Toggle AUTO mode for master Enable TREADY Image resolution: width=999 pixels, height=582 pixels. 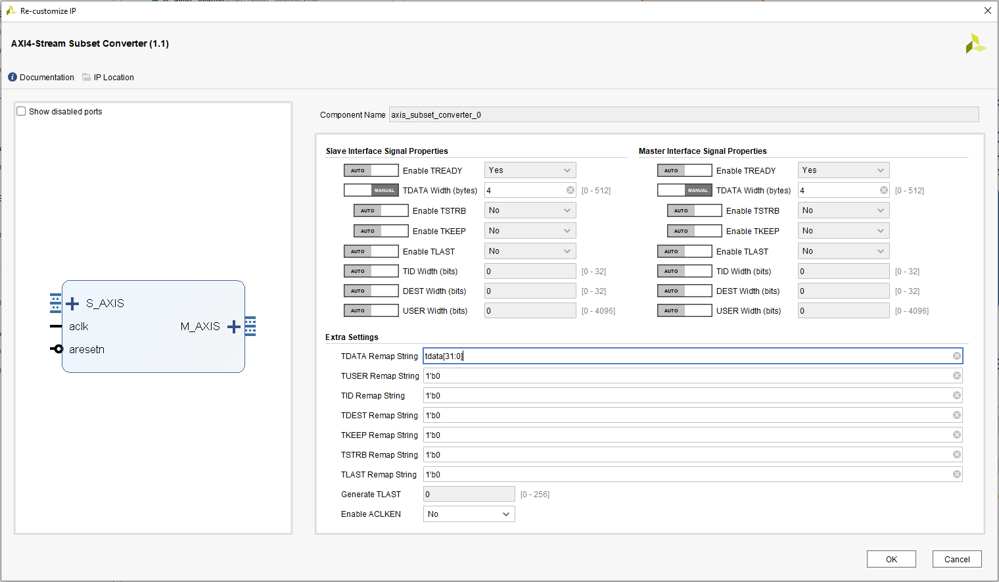[684, 170]
